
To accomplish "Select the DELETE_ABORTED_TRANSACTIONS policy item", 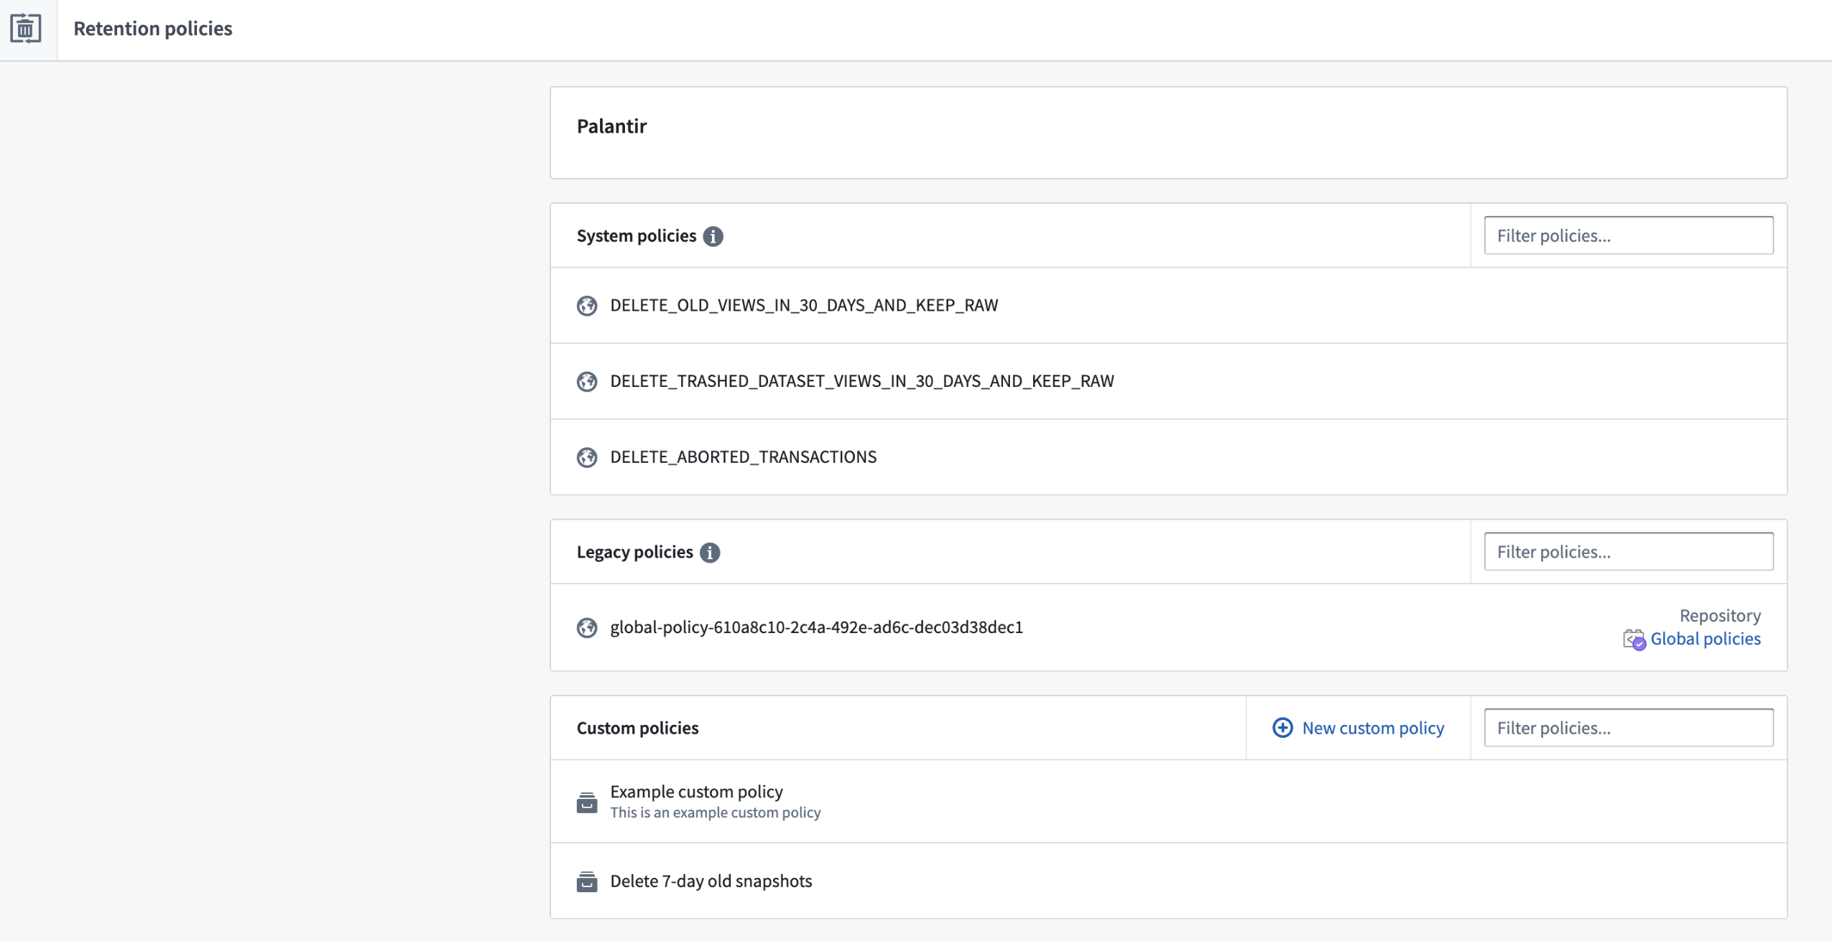I will pyautogui.click(x=742, y=456).
